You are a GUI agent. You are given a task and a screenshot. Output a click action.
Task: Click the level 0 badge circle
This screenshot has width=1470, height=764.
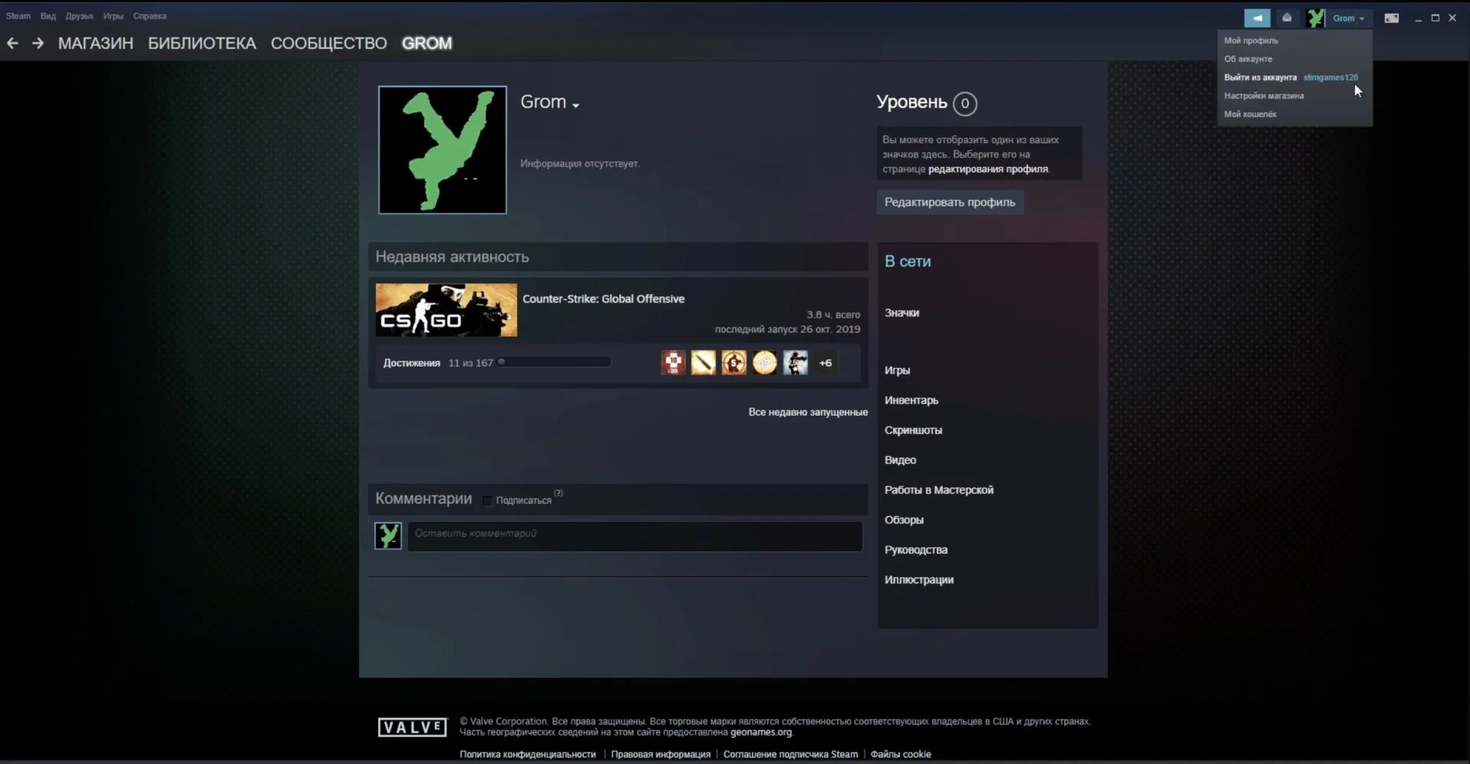pyautogui.click(x=965, y=103)
